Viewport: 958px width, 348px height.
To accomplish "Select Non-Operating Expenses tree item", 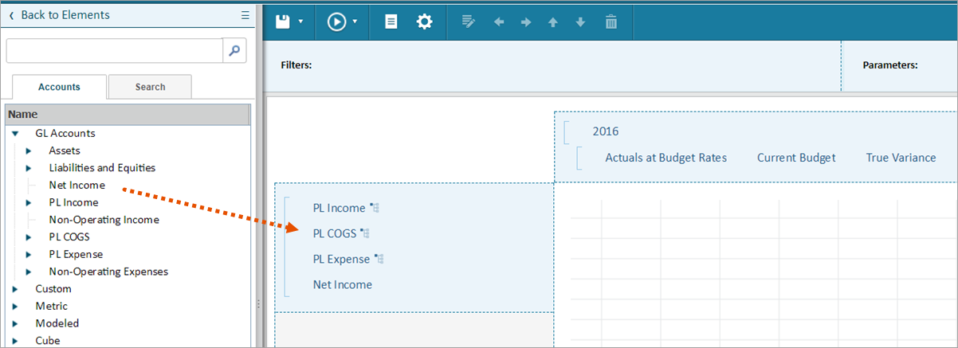I will 108,272.
